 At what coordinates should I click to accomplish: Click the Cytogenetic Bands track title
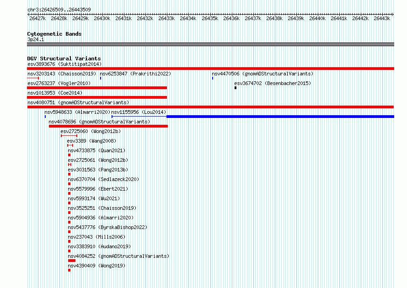tap(54, 34)
